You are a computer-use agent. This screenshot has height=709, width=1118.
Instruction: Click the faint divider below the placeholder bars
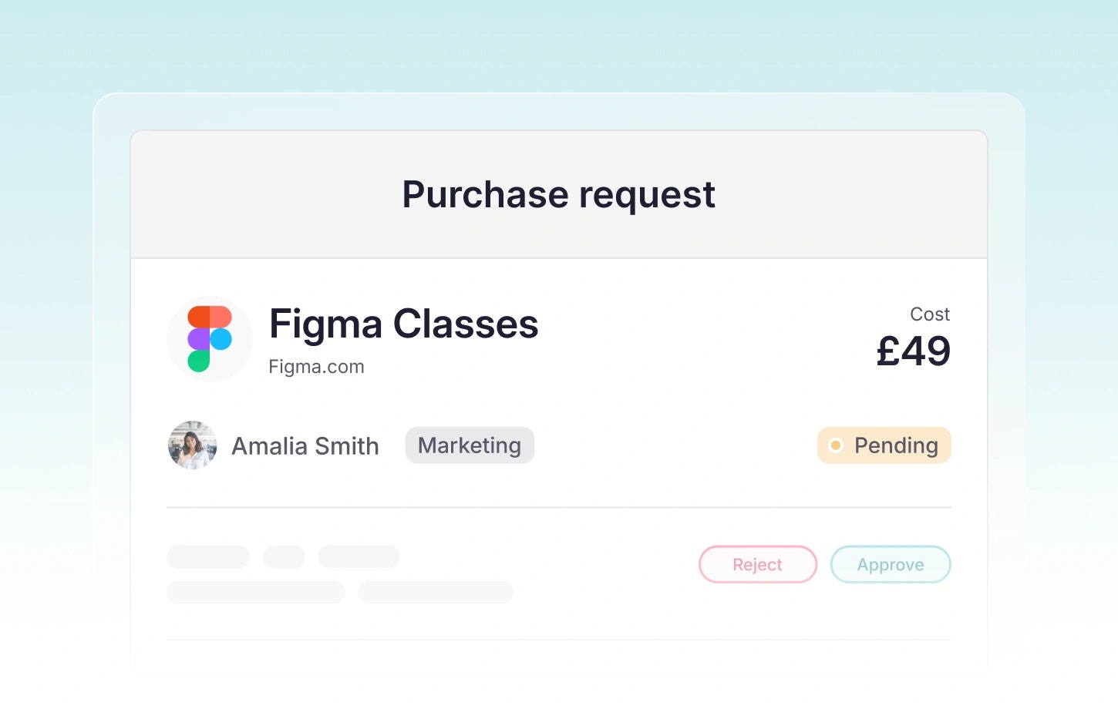click(x=558, y=640)
